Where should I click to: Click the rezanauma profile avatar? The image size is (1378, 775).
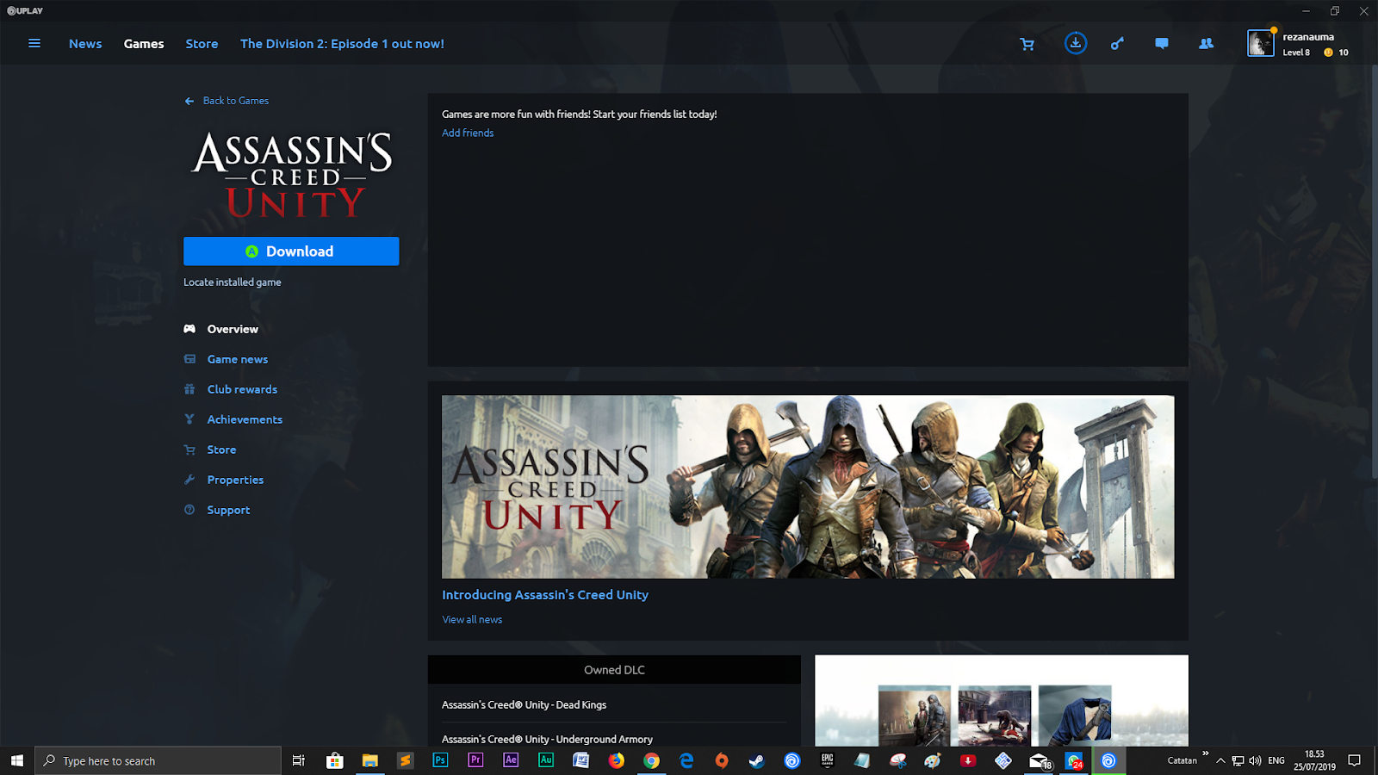pos(1261,43)
